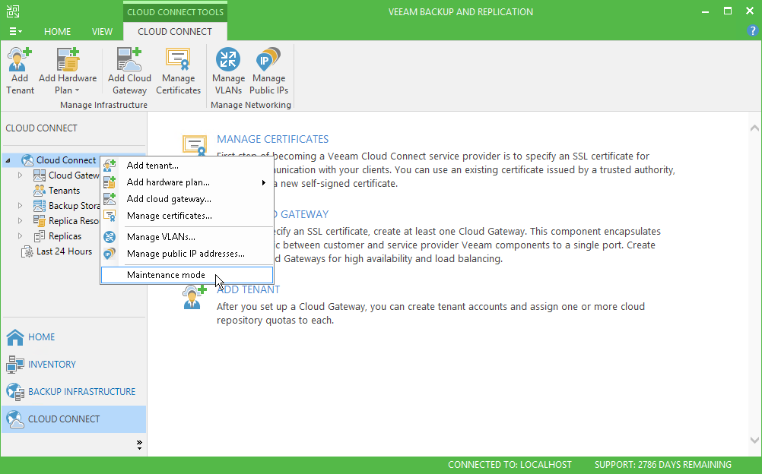
Task: Click Manage VLANs icon in context menu
Action: (x=110, y=237)
